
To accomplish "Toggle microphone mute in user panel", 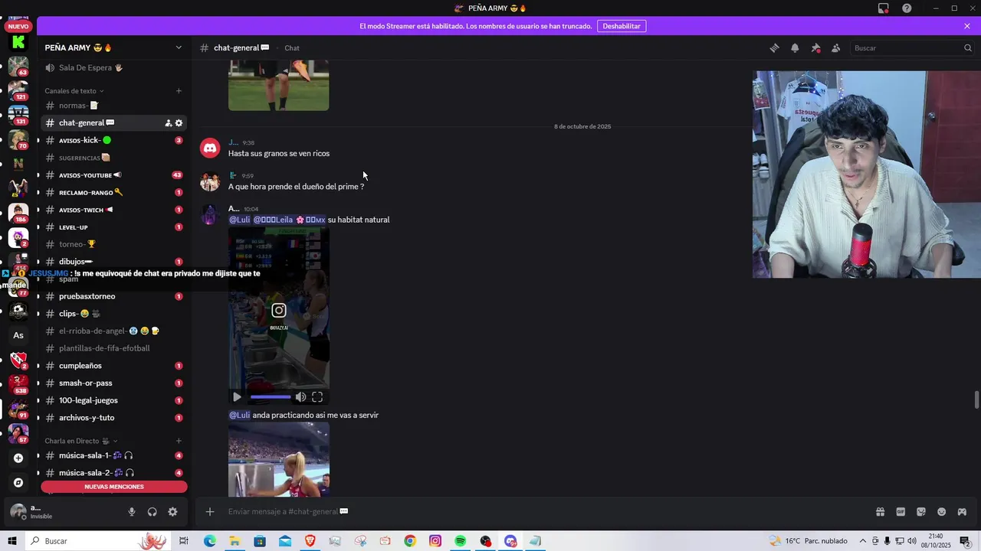I will (132, 512).
